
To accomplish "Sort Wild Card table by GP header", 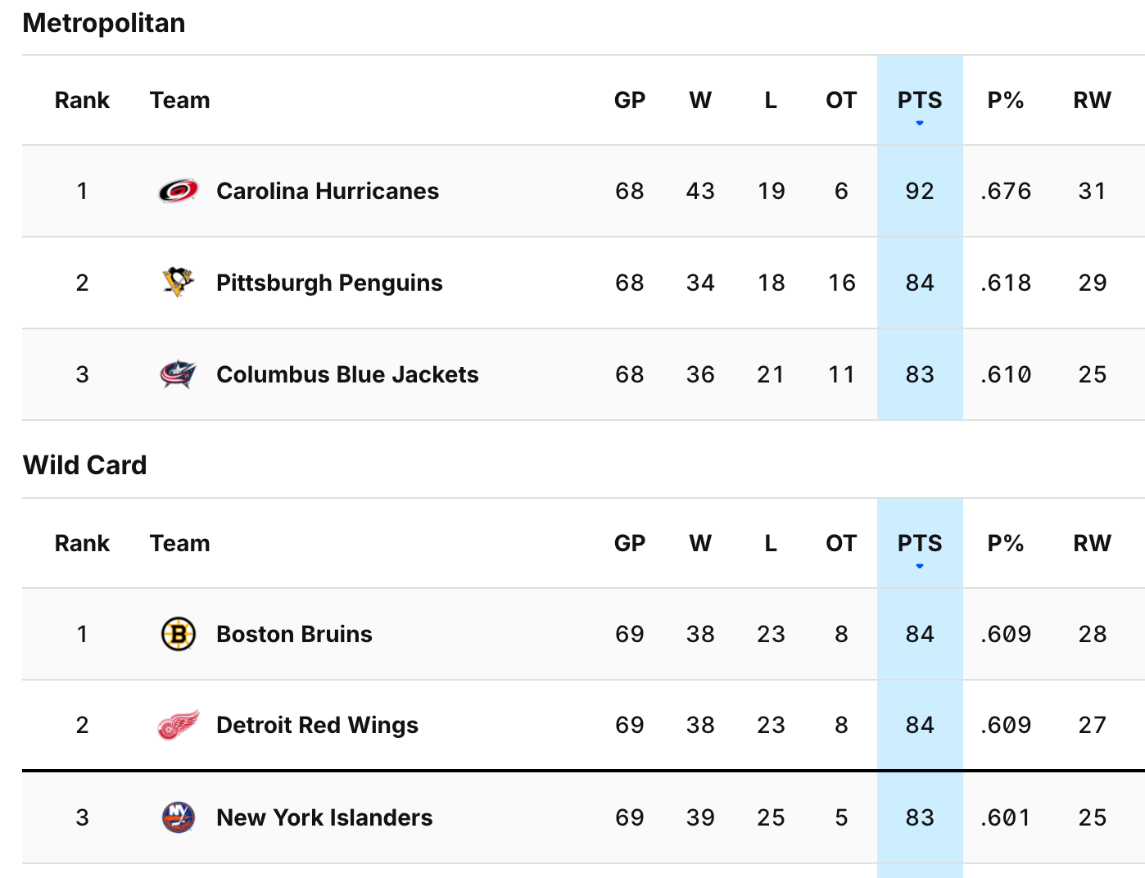I will coord(630,544).
